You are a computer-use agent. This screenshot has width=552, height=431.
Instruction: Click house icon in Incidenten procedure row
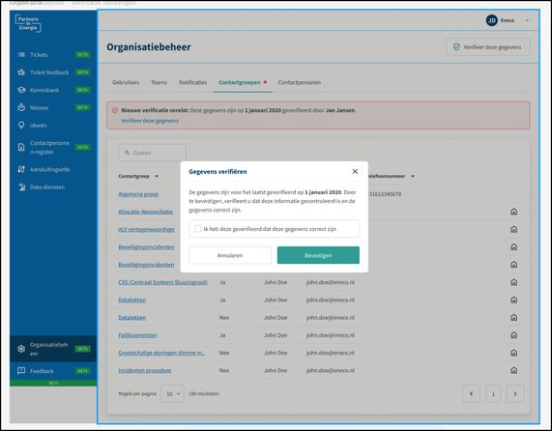click(x=513, y=370)
